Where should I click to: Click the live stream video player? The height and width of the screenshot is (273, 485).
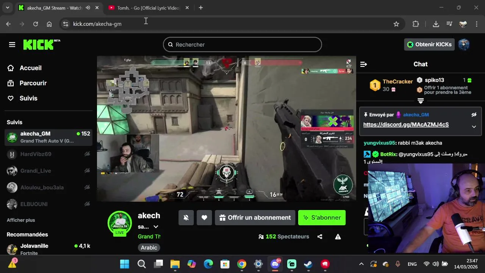(x=227, y=129)
